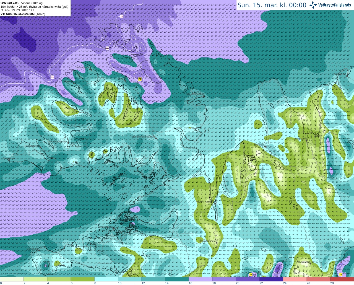The width and height of the screenshot is (354, 285).
Task: Select the yellow 27 gust label near Æðey
Action: [x=140, y=79]
